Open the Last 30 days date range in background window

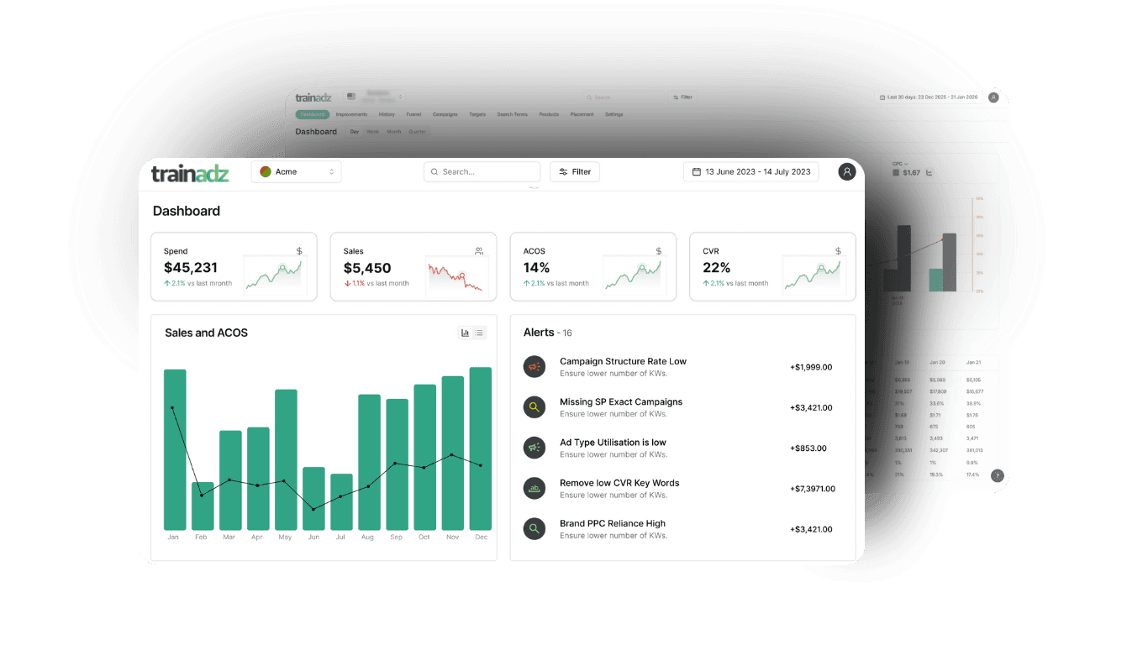(x=929, y=97)
